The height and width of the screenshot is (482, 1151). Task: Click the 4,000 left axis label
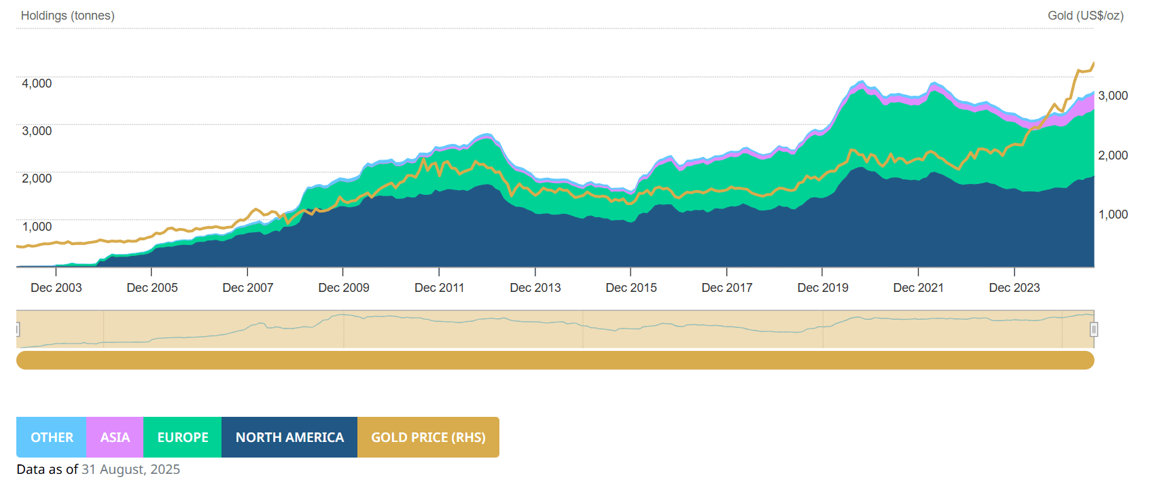point(37,84)
